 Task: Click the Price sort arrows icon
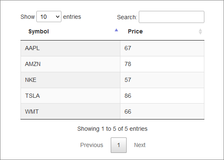200,32
